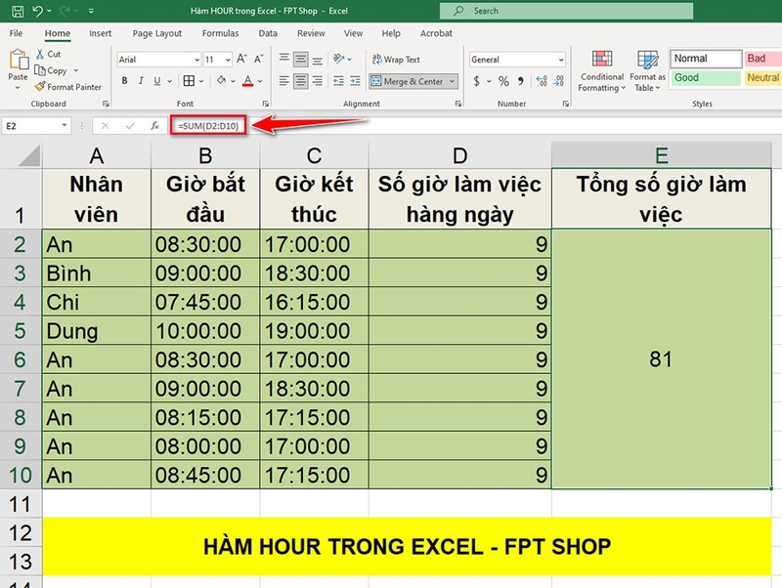Open the font size dropdown
This screenshot has width=782, height=588.
tap(227, 59)
